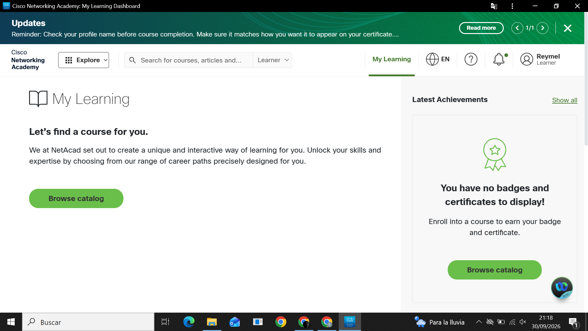The height and width of the screenshot is (331, 588).
Task: Open Outlook from taskbar
Action: [235, 322]
